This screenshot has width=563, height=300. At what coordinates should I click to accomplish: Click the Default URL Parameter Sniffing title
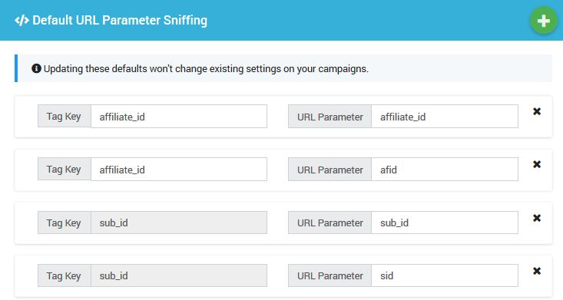tap(120, 21)
